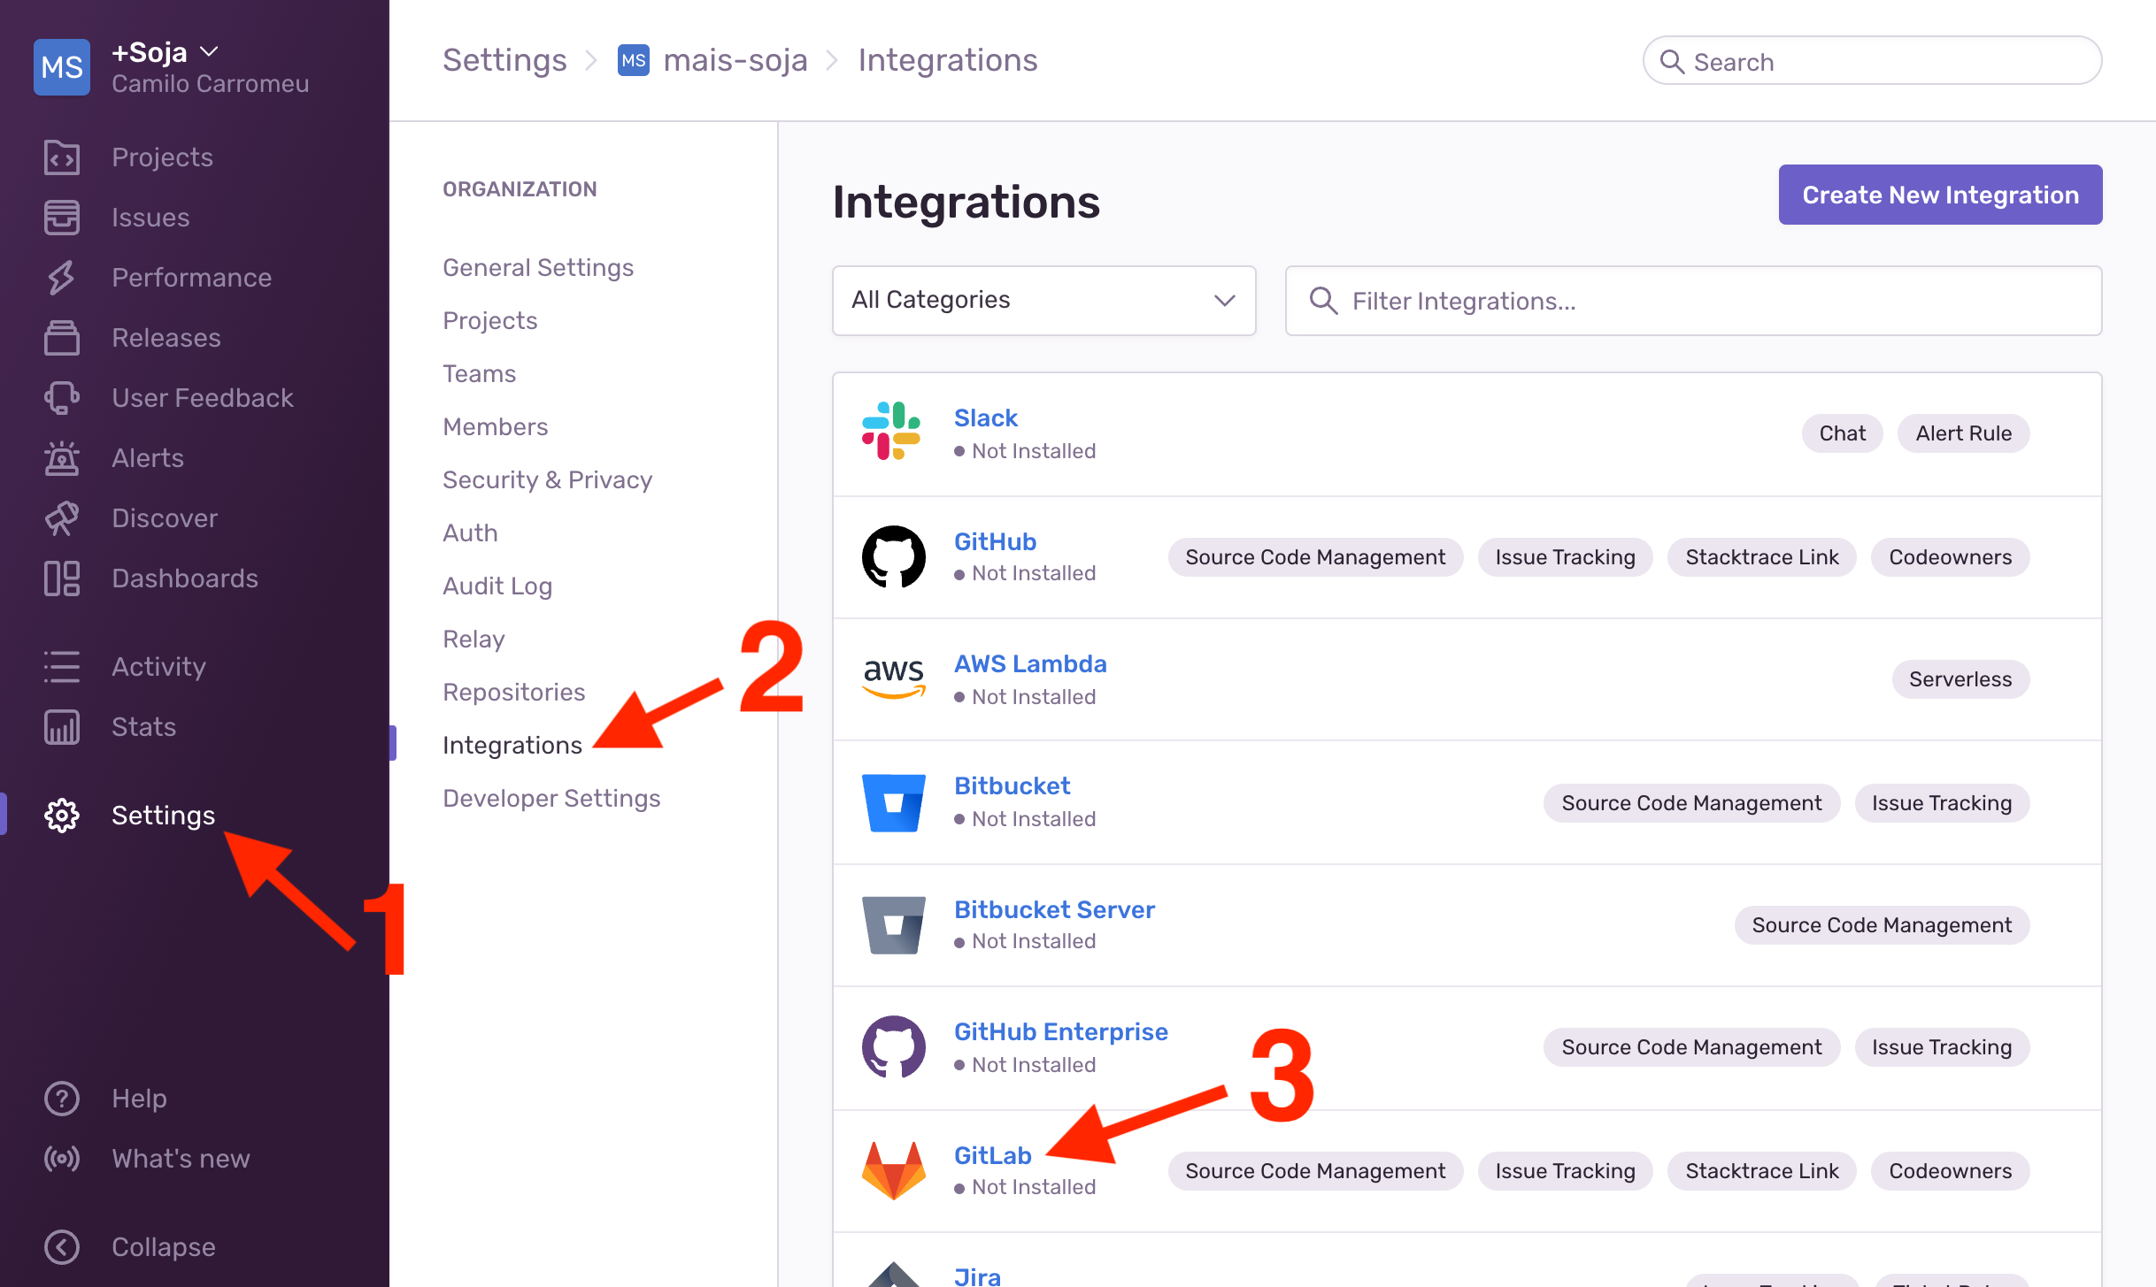
Task: Click the Slack integration icon
Action: (893, 432)
